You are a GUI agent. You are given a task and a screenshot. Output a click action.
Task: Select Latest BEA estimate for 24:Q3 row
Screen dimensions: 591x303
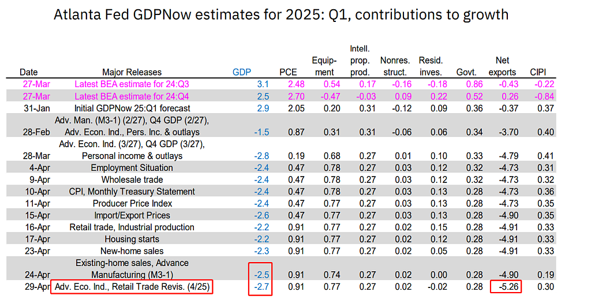tap(281, 84)
